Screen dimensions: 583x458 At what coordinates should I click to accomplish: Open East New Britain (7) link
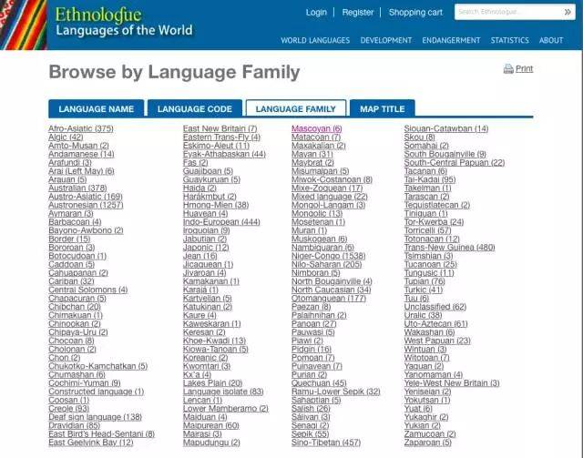tap(220, 128)
